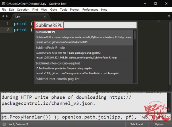This screenshot has height=127, width=172.
Task: Click the github.com/wuub/SublimeREPL install line
Action: click(62, 42)
